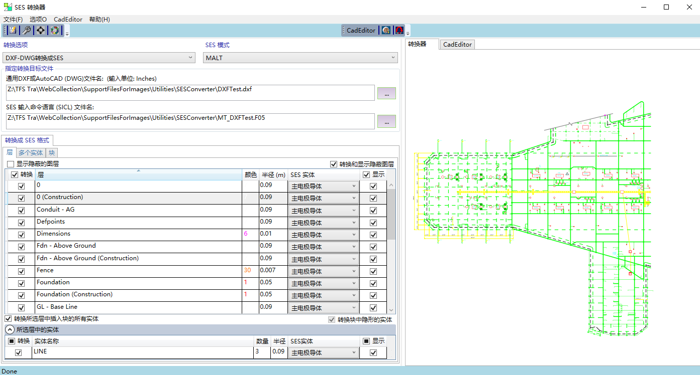Switch to the 多个实体 sub-tab
Viewport: 700px width, 375px height.
(x=31, y=153)
